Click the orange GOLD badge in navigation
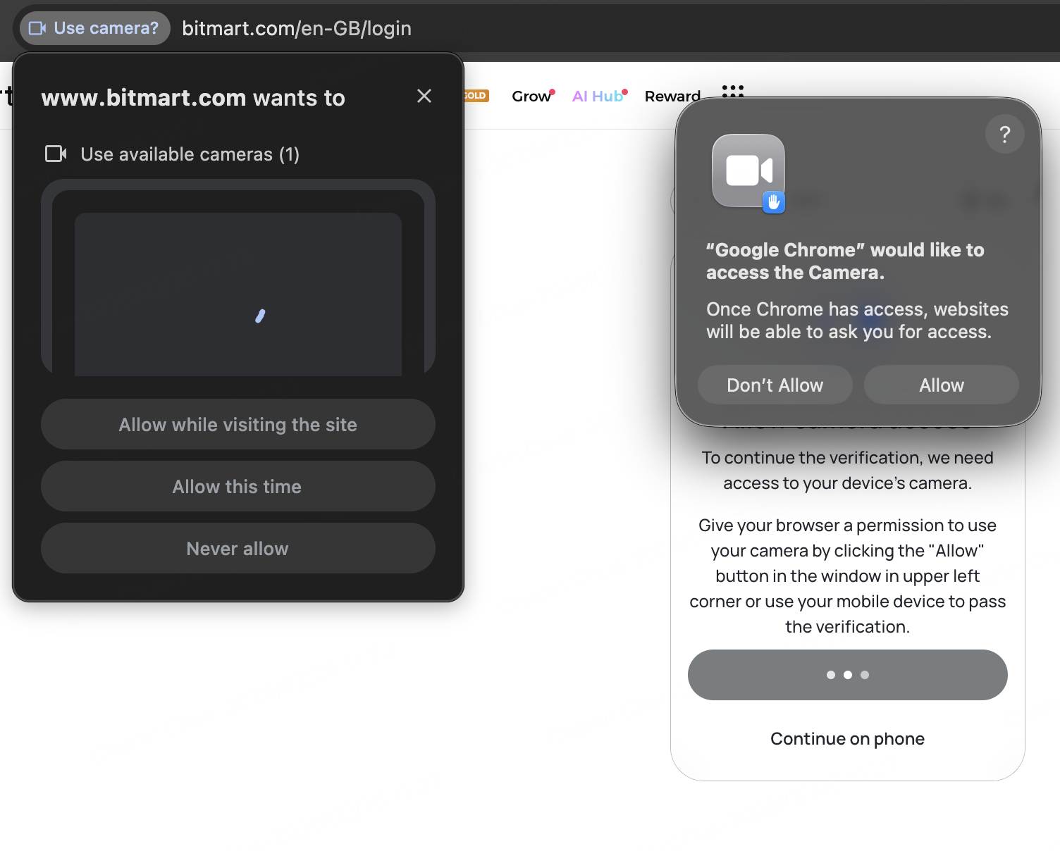Image resolution: width=1060 pixels, height=851 pixels. [x=476, y=96]
